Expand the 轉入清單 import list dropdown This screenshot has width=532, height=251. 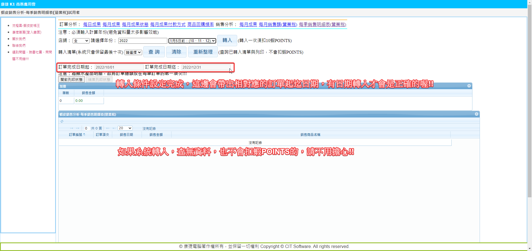pyautogui.click(x=133, y=52)
